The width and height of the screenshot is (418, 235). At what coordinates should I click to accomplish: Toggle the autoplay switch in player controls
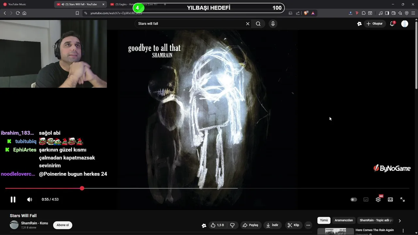(354, 199)
